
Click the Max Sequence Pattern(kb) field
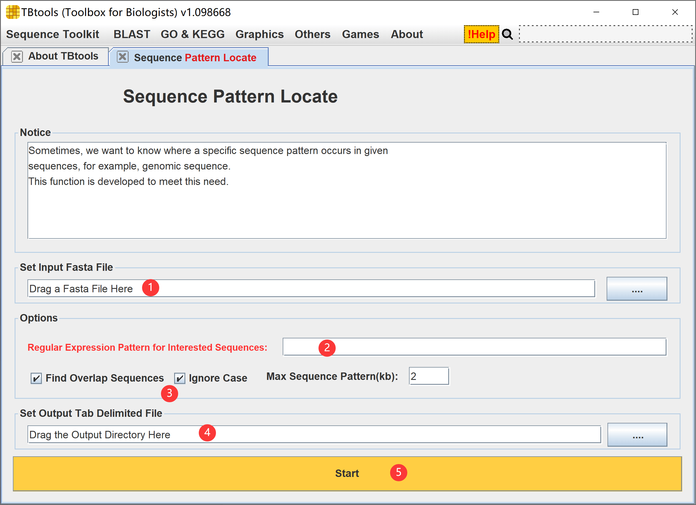click(x=428, y=376)
